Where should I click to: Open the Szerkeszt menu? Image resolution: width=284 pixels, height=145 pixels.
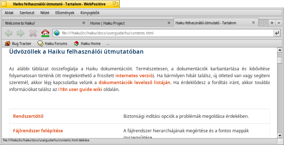coord(27,13)
